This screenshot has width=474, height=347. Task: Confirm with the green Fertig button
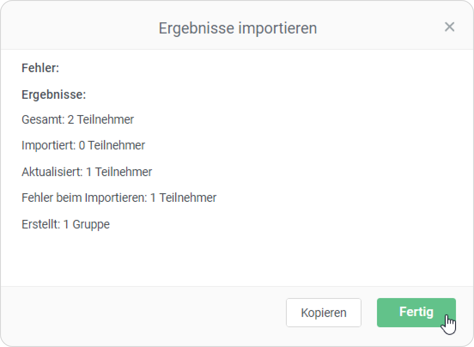tap(416, 312)
